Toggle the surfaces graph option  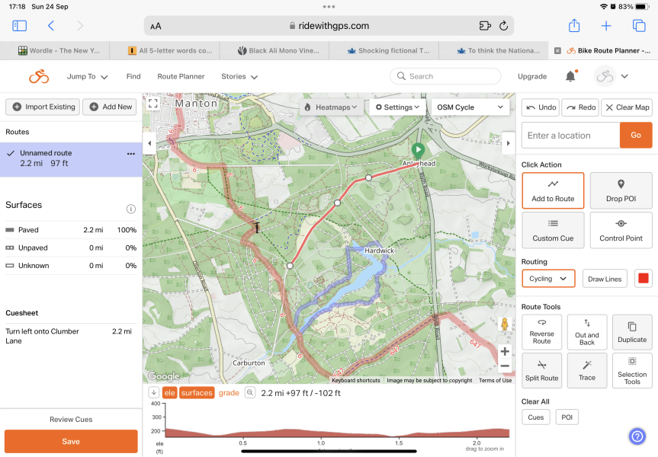197,393
